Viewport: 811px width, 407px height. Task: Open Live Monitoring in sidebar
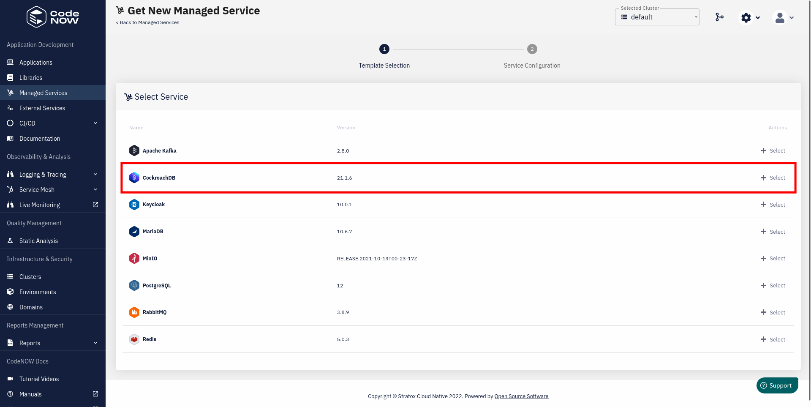coord(53,205)
